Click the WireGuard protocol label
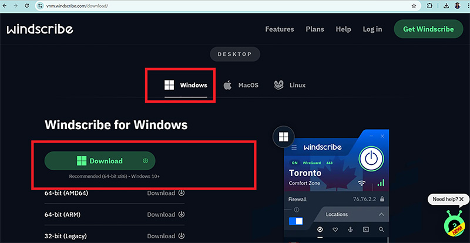470x243 pixels. click(x=311, y=163)
